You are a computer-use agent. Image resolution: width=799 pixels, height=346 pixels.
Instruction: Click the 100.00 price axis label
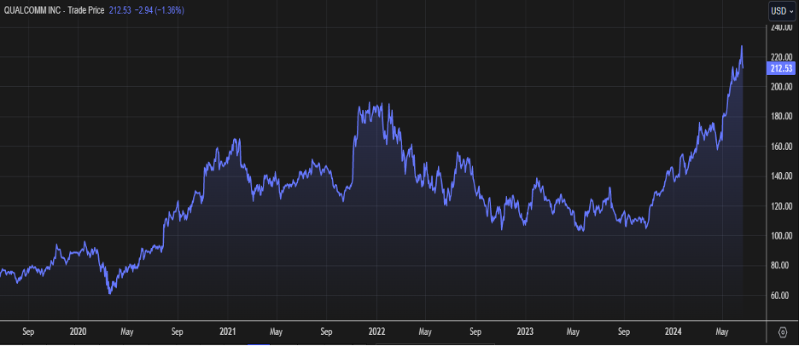pos(782,235)
